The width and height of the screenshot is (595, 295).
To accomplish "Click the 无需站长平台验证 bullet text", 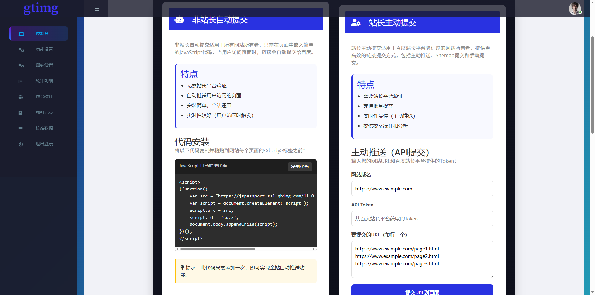I will pyautogui.click(x=206, y=86).
